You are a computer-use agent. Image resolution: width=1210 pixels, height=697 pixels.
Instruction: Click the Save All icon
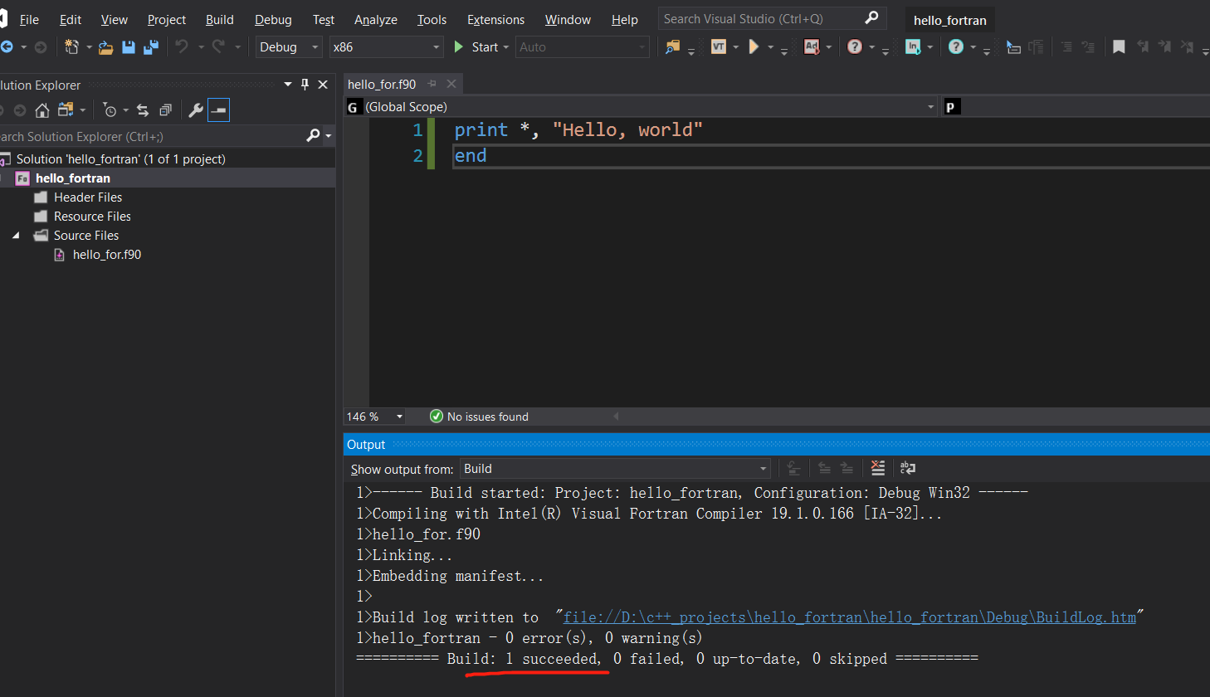tap(151, 47)
